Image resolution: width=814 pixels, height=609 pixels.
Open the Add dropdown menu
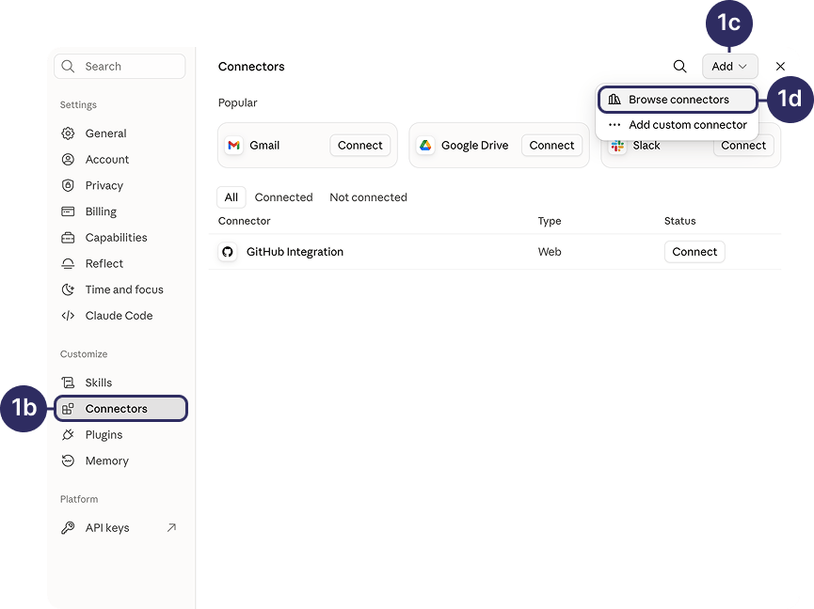pos(730,67)
